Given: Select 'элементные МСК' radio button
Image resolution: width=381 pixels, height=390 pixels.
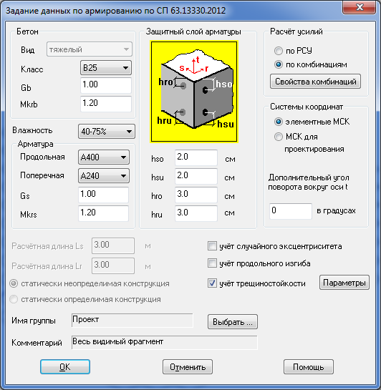Looking at the screenshot, I should point(279,122).
